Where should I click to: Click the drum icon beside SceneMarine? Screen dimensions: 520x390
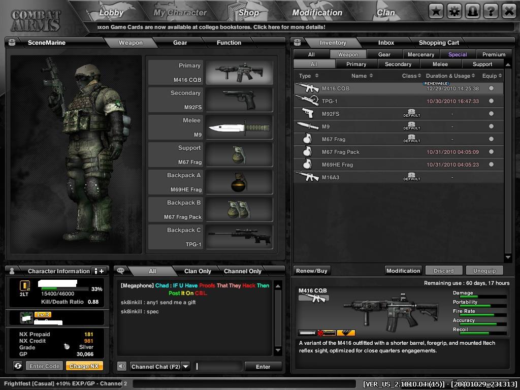pyautogui.click(x=12, y=43)
